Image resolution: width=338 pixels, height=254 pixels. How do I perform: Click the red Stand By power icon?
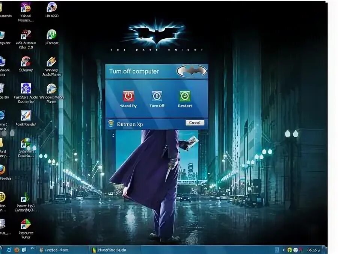coord(128,96)
